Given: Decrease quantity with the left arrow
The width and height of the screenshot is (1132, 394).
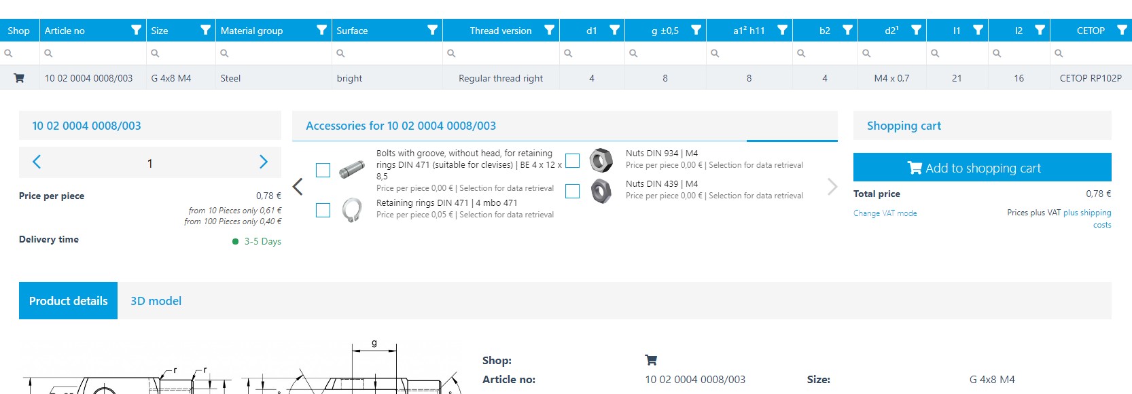Looking at the screenshot, I should 37,162.
